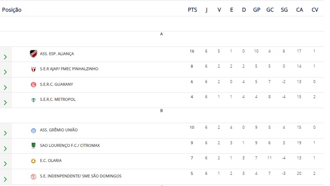Expand the E.C. Olaria row chevron
This screenshot has width=330, height=186.
coord(6,164)
